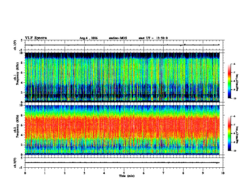
Task: Click the Time (min) axis label
Action: coord(127,176)
